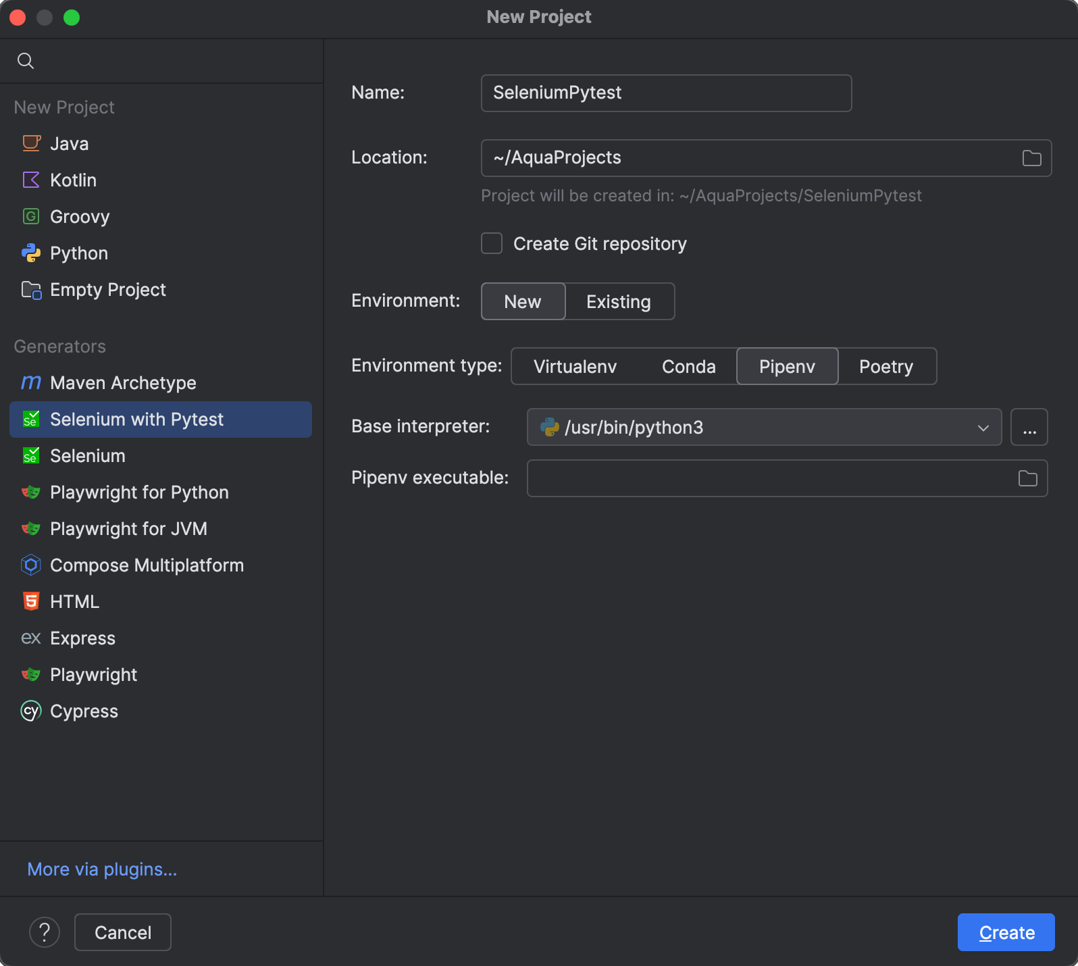The image size is (1078, 966).
Task: Click the search magnifier icon
Action: (x=26, y=61)
